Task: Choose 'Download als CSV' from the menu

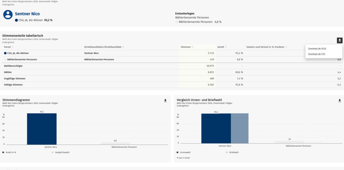Action: coord(316,54)
